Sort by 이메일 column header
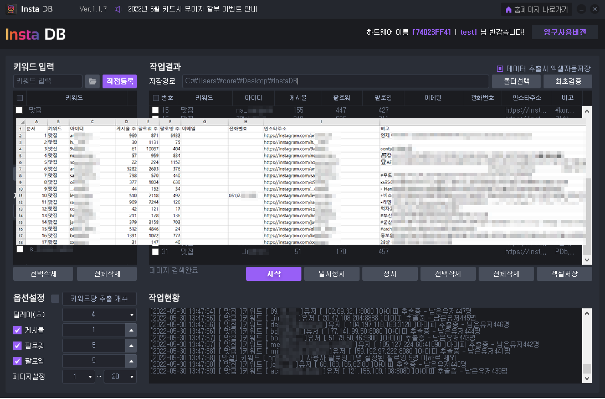Screen dimensions: 605x399 pyautogui.click(x=433, y=98)
